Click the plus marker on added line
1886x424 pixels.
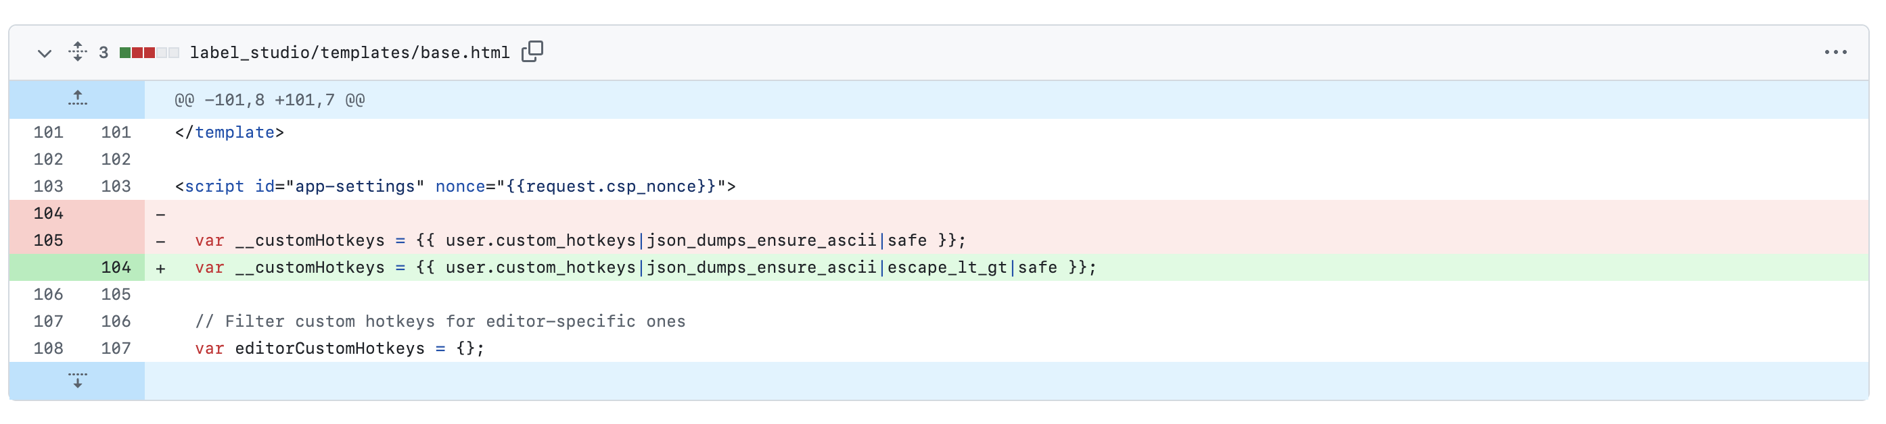[160, 268]
